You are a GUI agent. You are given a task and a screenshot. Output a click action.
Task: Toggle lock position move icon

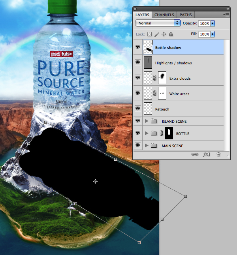coord(164,34)
